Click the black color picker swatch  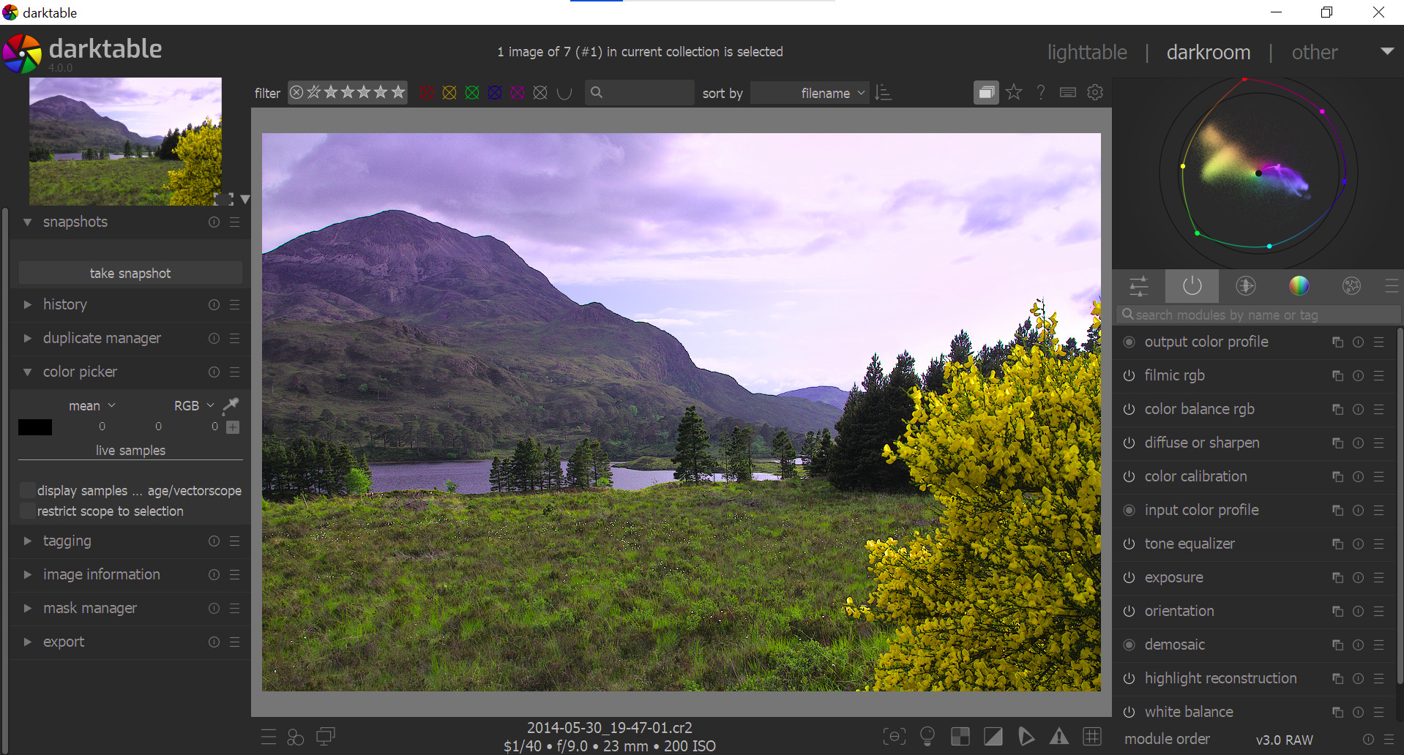pyautogui.click(x=35, y=427)
